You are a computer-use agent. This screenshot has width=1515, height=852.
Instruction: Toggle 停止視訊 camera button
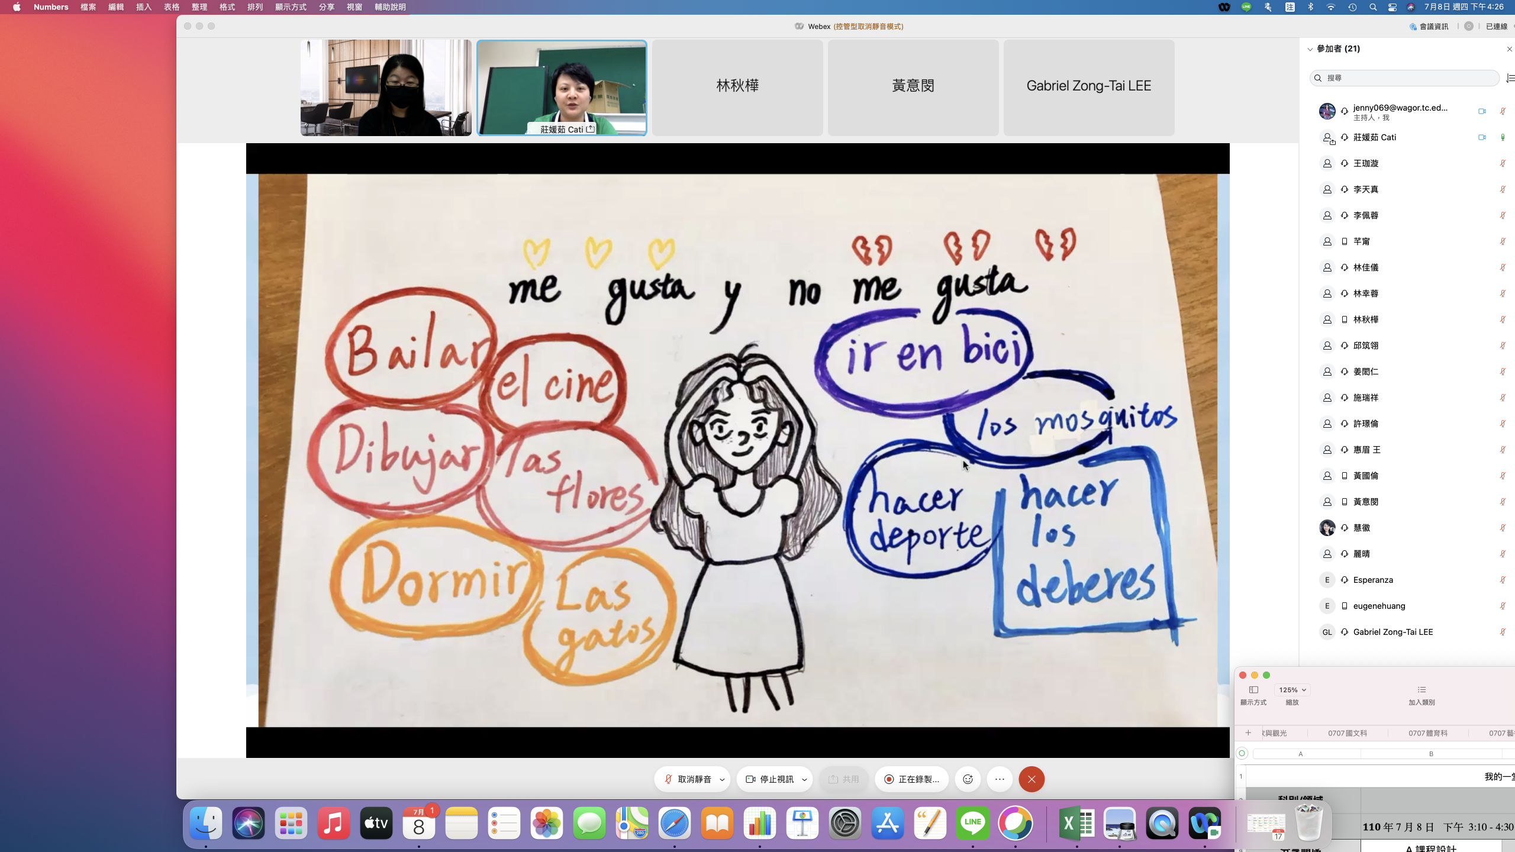tap(769, 779)
